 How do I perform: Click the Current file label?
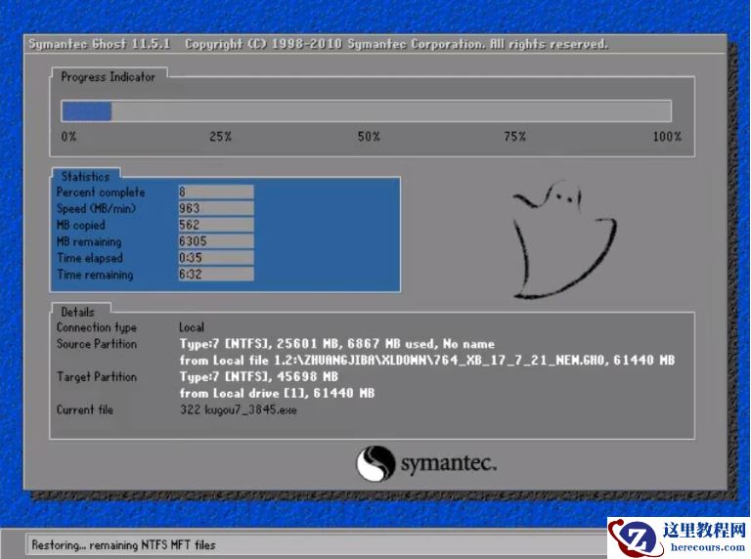click(x=85, y=410)
